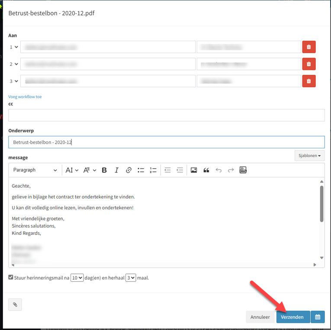Screen dimensions: 331x330
Task: Click email field of recipient 3
Action: 108,81
